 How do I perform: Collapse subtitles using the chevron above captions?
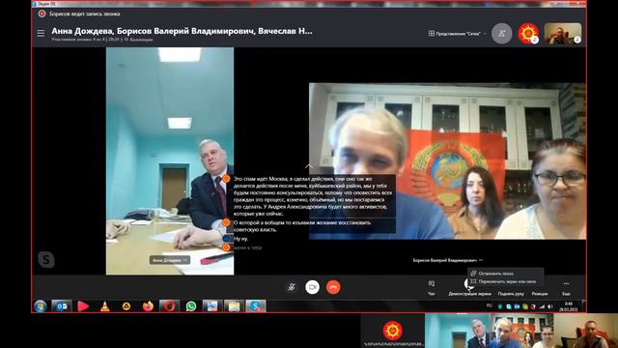pos(309,166)
